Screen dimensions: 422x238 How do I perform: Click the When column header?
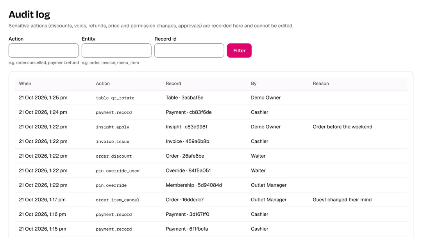tap(25, 83)
